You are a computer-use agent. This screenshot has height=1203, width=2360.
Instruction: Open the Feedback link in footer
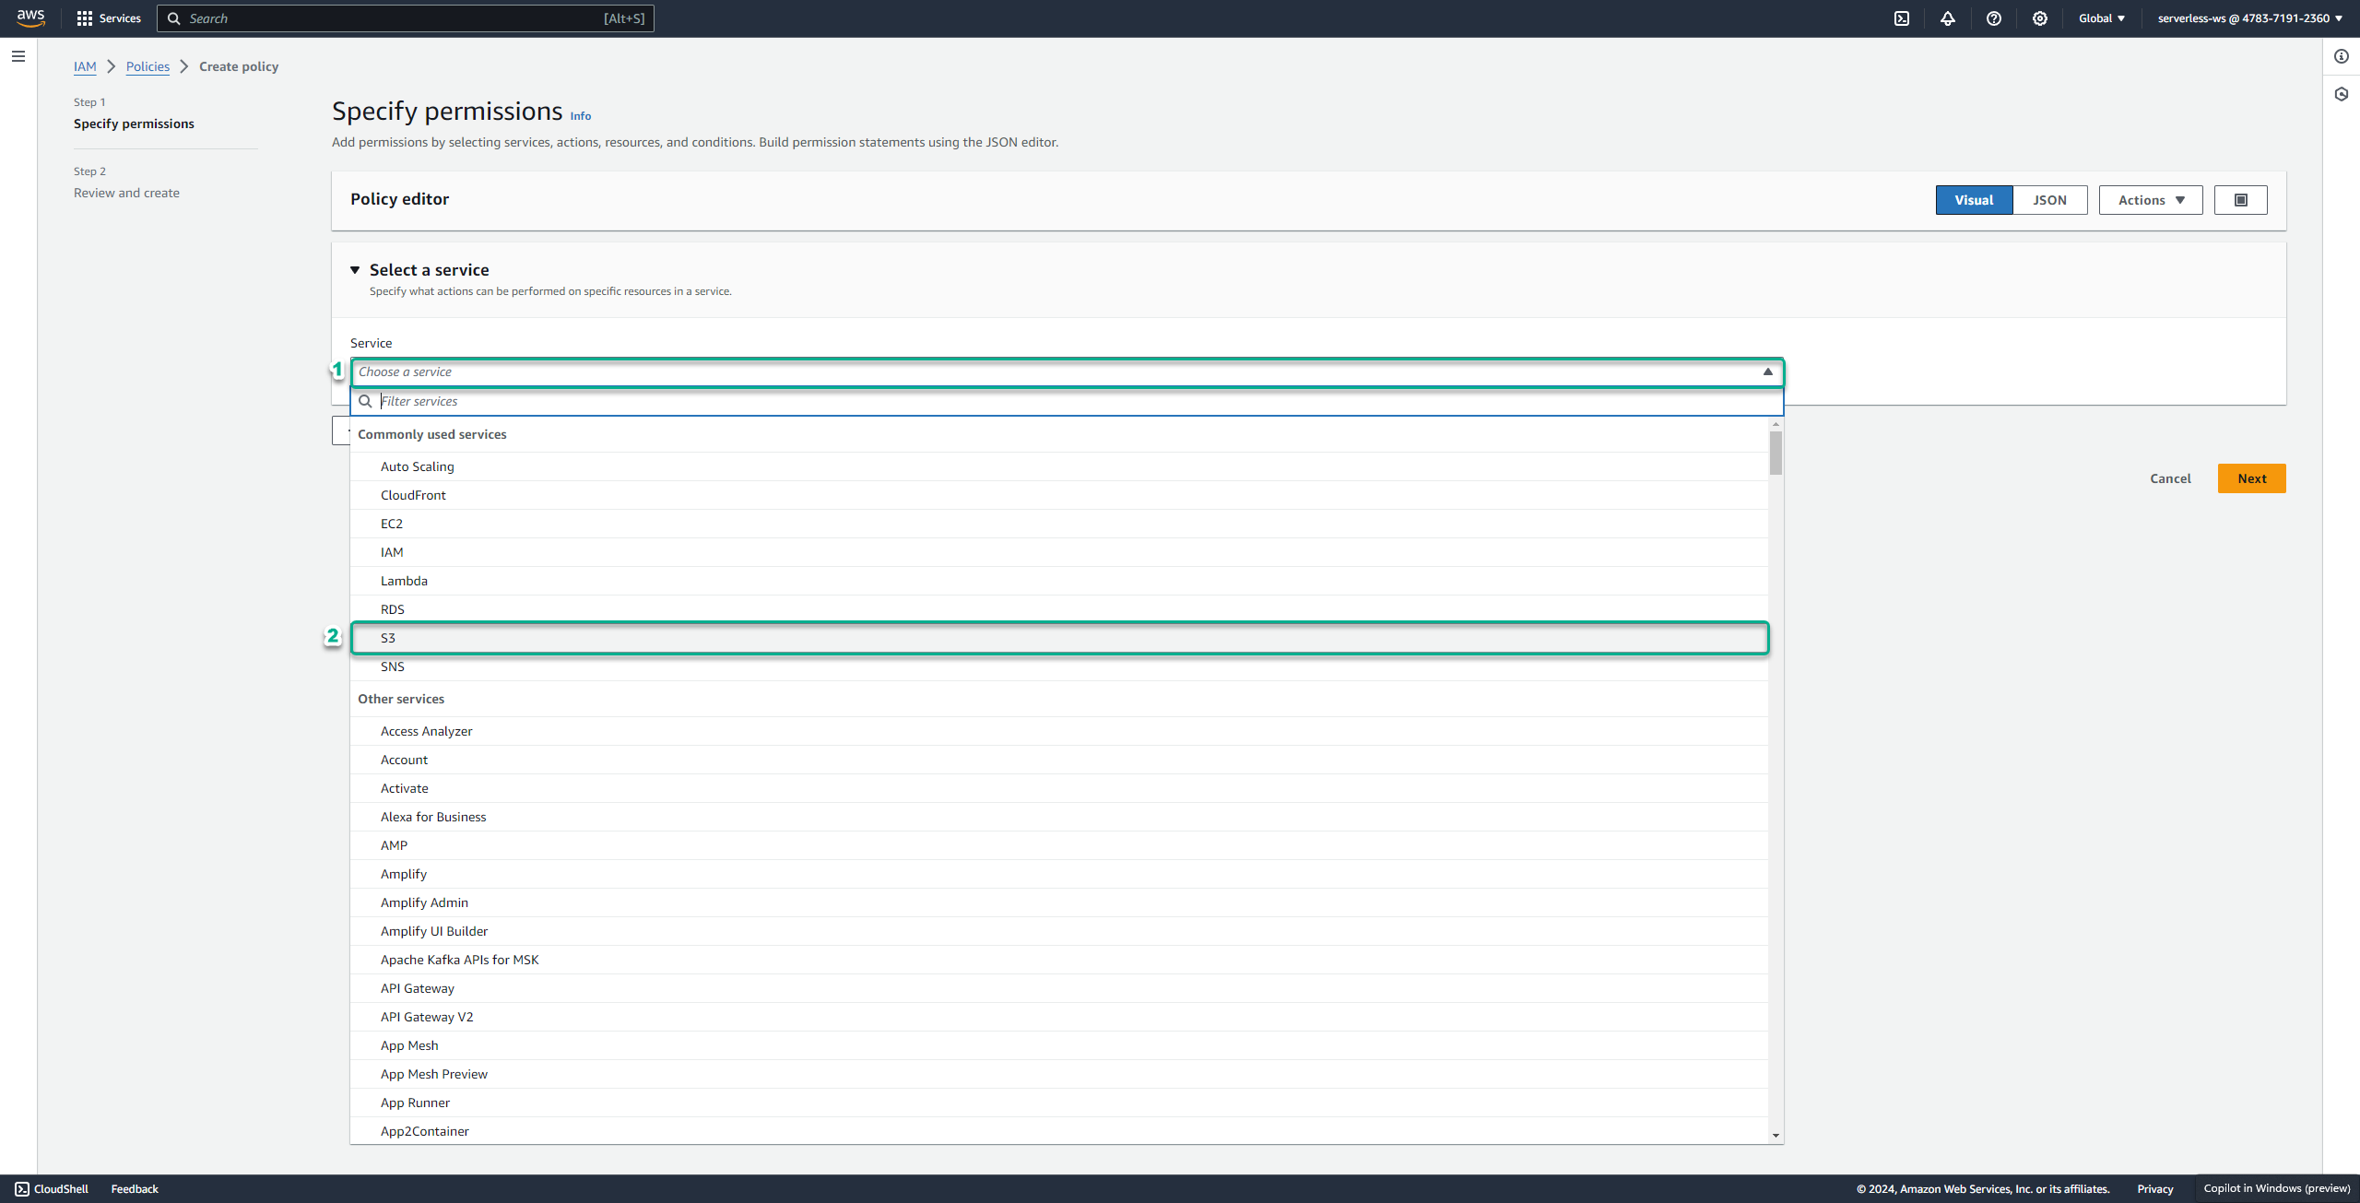coord(135,1188)
